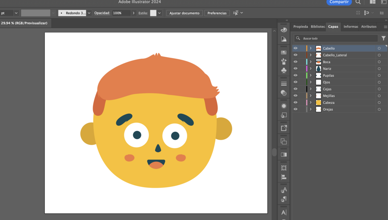Switch to the Atributos tab
Viewport: 388px width, 220px height.
coord(369,27)
